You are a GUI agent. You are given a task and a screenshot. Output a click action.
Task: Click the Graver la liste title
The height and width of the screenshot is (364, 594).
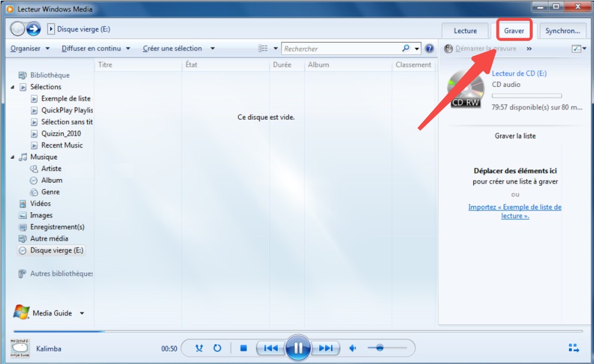pos(515,136)
